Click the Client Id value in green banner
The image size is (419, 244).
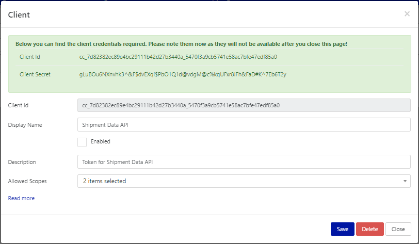coord(178,57)
